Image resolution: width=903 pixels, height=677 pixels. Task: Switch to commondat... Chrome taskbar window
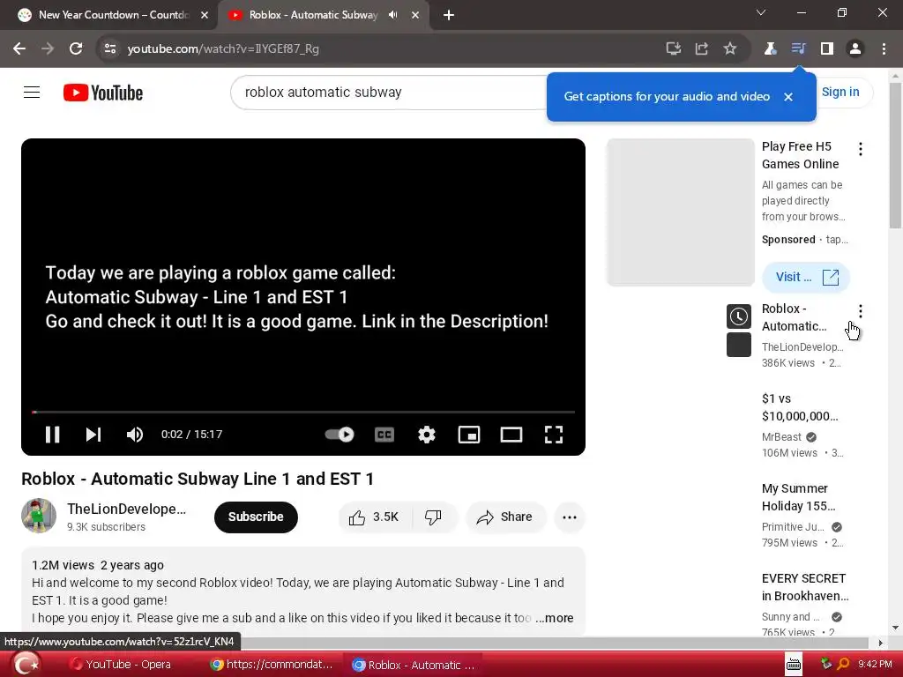click(272, 665)
